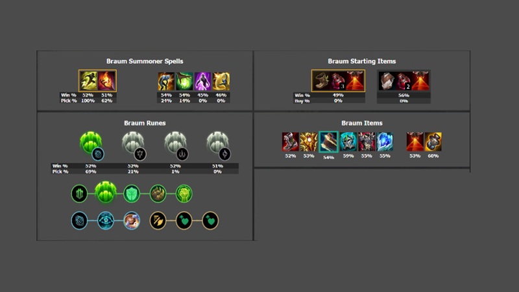Choose the highlighted green Guardian keystone rune
The image size is (519, 292).
pos(91,143)
